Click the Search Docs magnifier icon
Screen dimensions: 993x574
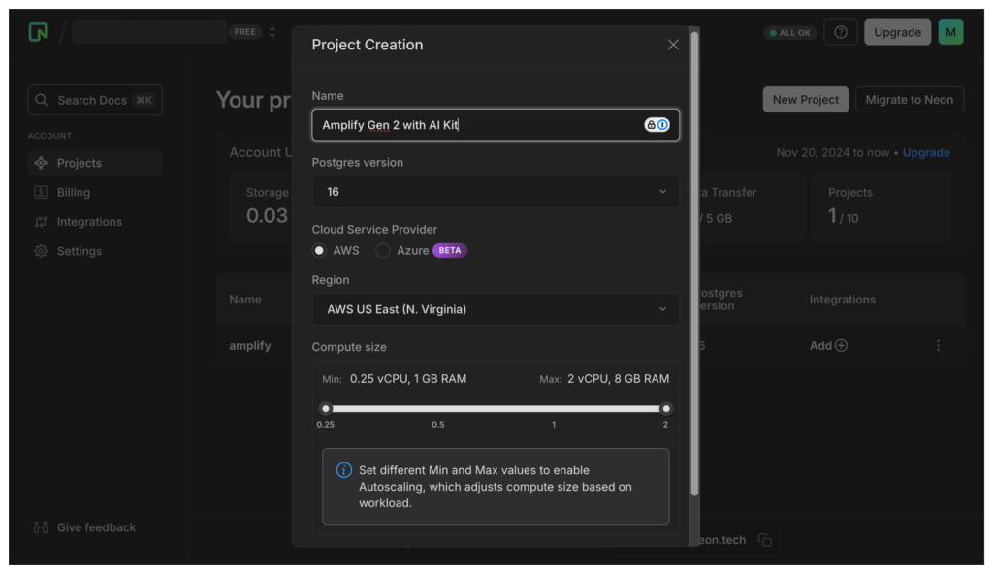(41, 100)
